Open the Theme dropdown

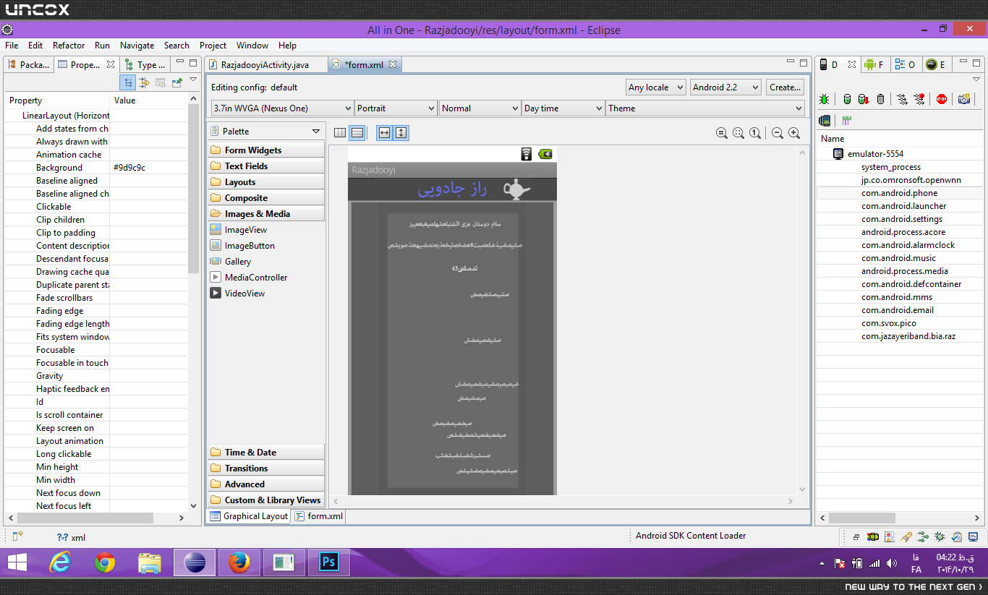[x=705, y=108]
